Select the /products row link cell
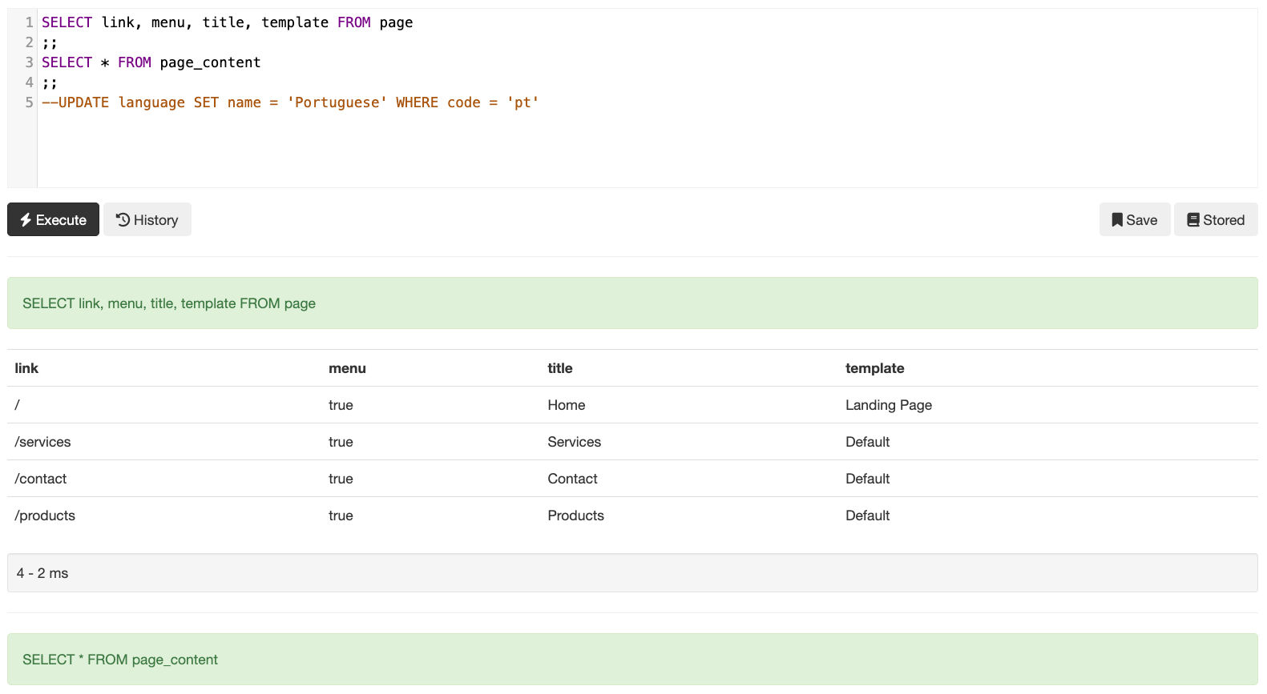 [x=45, y=515]
